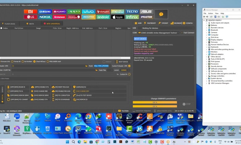The image size is (241, 145).
Task: Select the Qualcomm Snapdragon logo
Action: click(x=74, y=17)
